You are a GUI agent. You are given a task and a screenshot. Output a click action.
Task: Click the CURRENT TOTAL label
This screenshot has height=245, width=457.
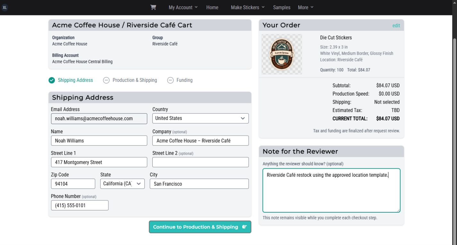[350, 119]
